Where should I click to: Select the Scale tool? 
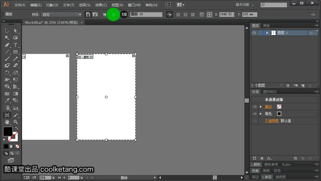coord(16,73)
